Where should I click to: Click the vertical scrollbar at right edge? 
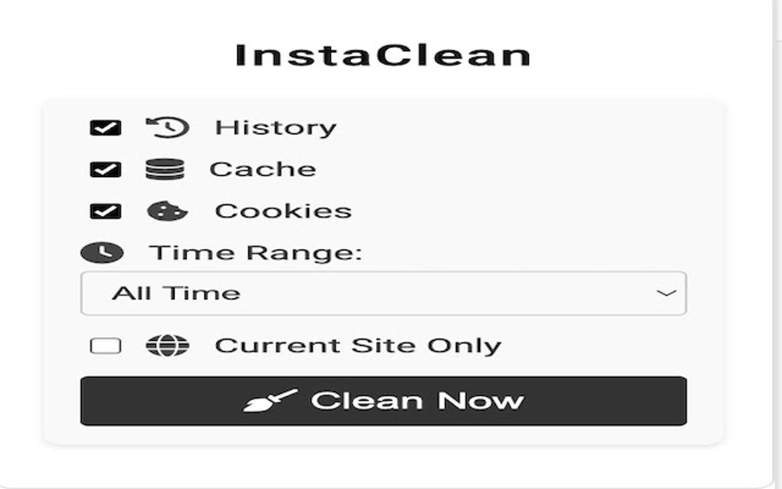tap(777, 244)
